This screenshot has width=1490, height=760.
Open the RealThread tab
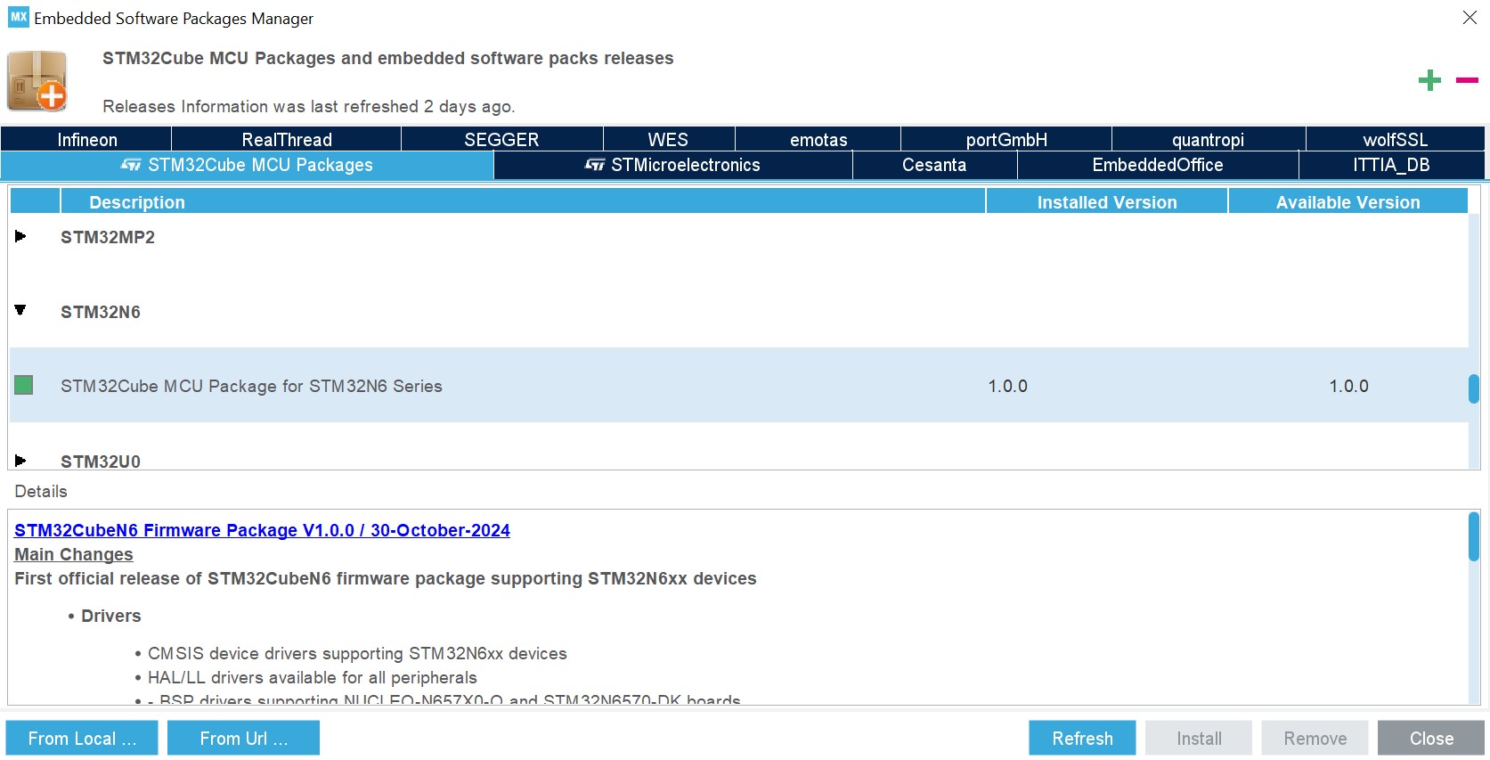point(286,139)
